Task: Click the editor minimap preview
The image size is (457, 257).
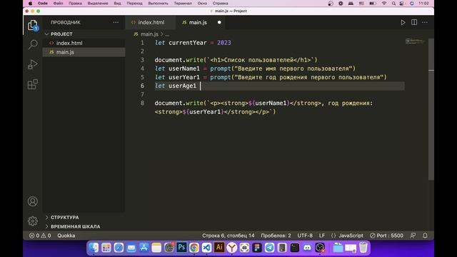Action: coord(416,41)
